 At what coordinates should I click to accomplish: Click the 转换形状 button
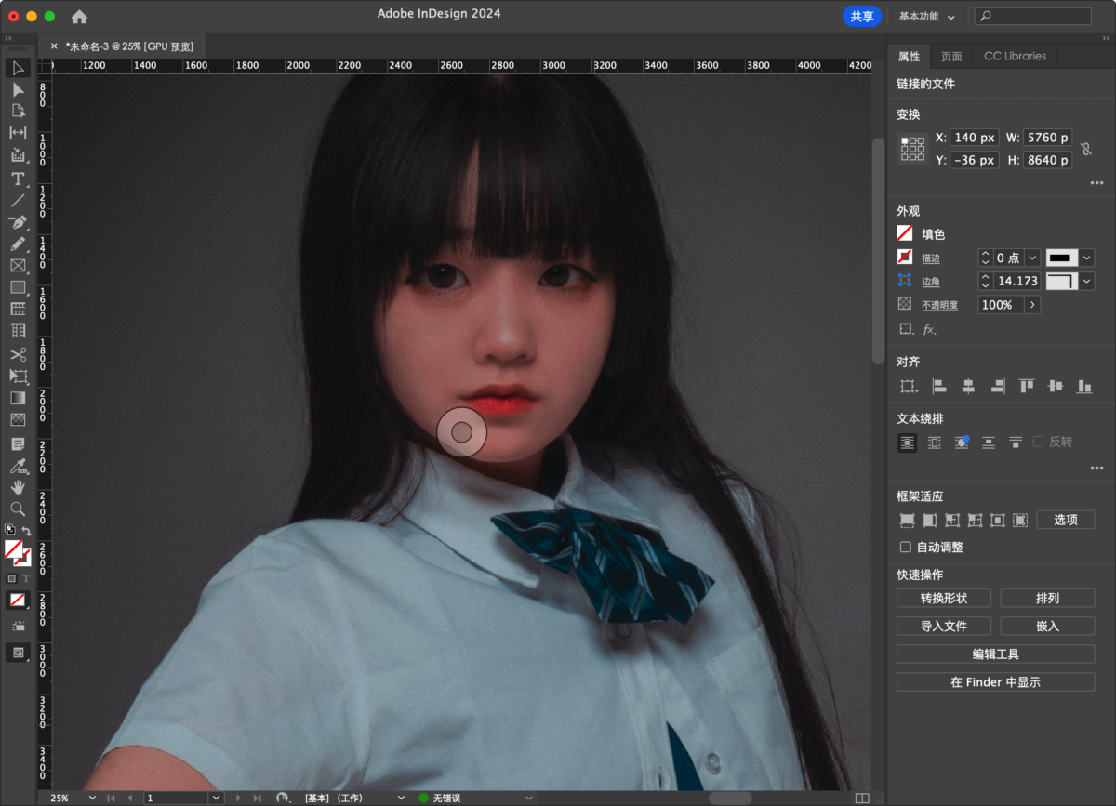point(944,598)
